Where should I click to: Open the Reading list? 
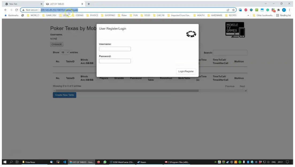(283, 15)
